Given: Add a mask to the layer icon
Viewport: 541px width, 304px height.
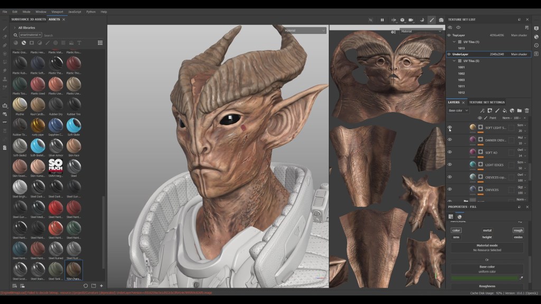Looking at the screenshot, I should (490, 111).
